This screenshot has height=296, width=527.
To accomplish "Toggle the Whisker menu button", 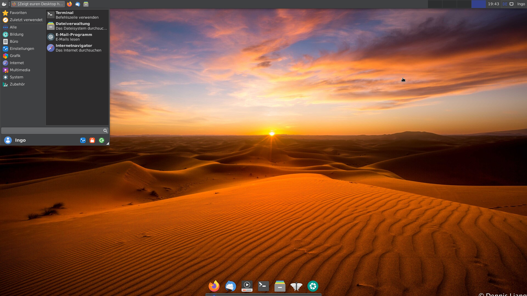I will (x=4, y=4).
